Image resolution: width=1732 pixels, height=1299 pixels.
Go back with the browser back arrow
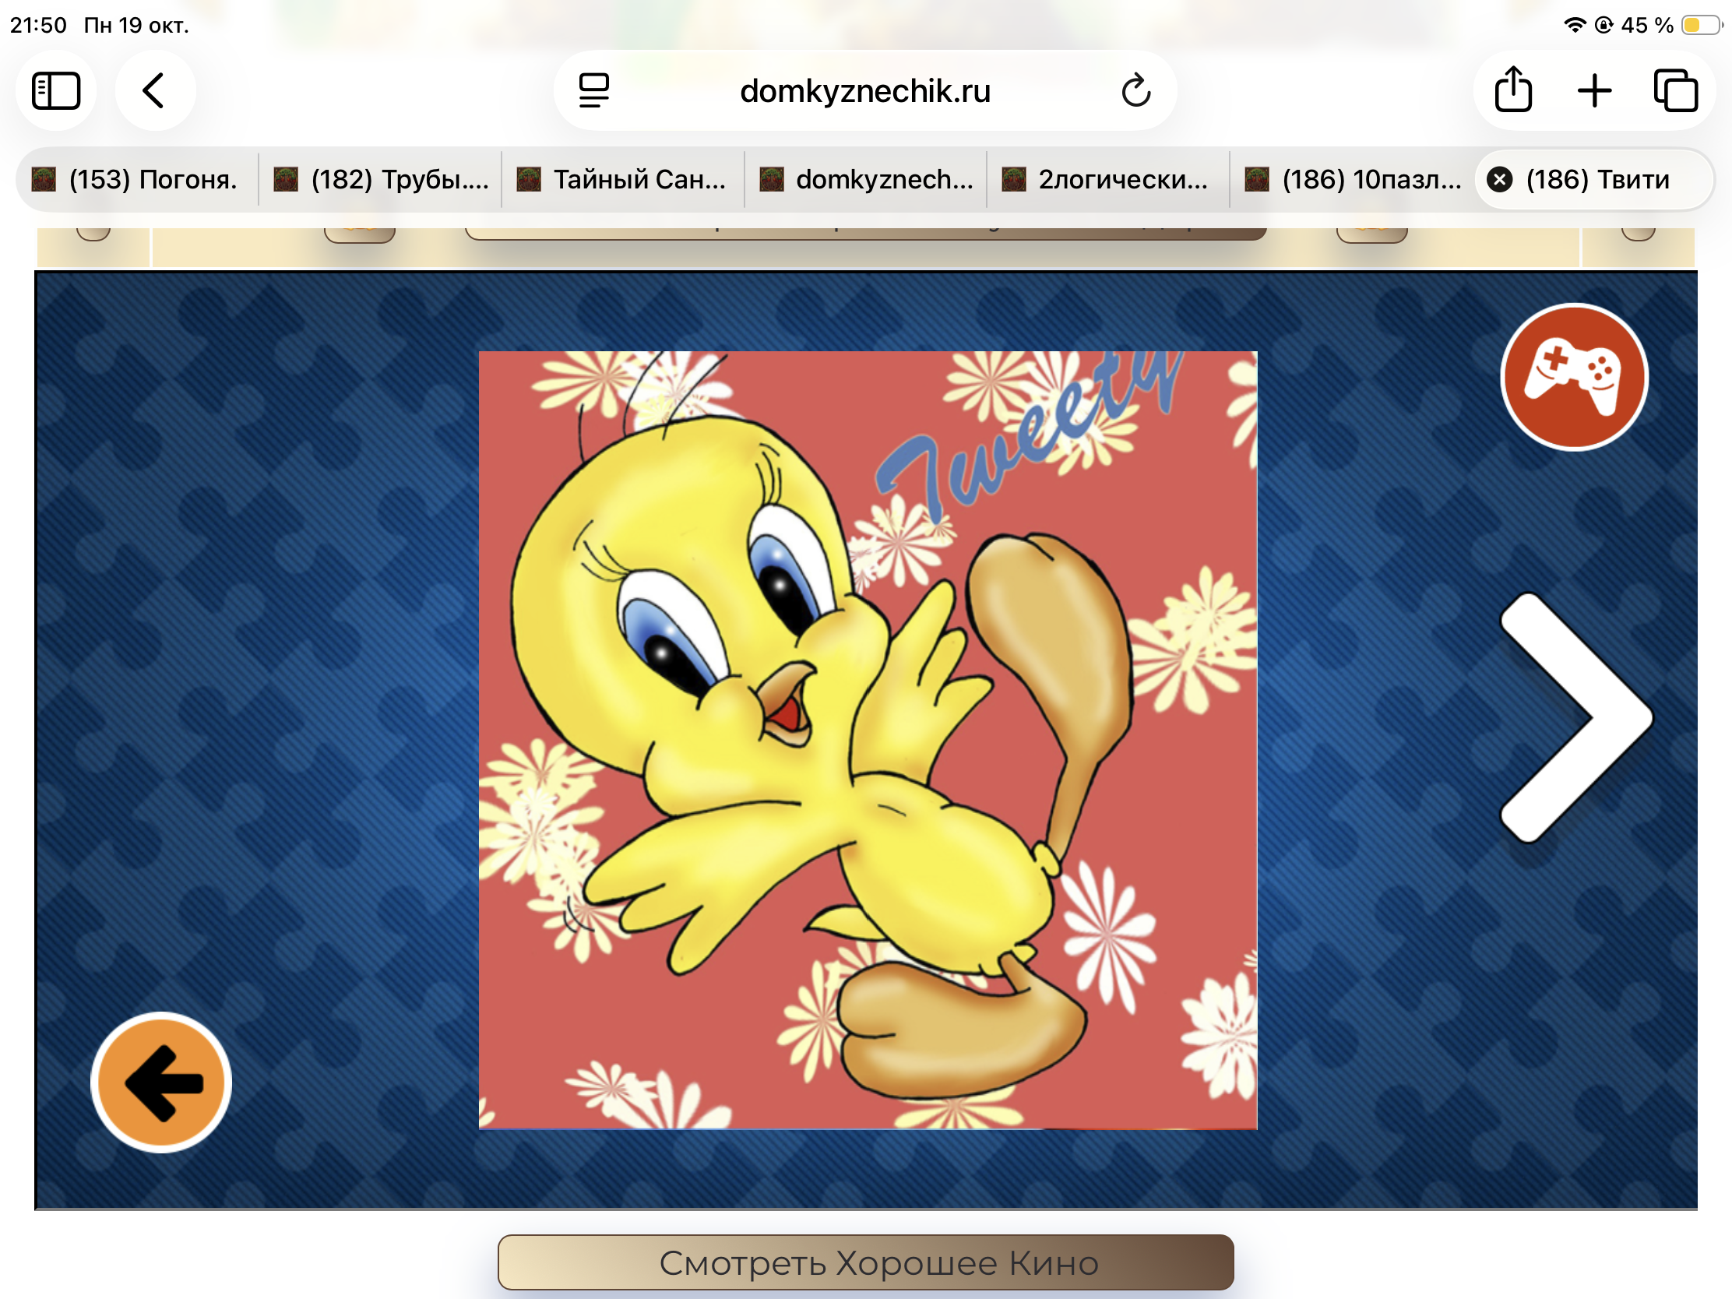click(154, 91)
